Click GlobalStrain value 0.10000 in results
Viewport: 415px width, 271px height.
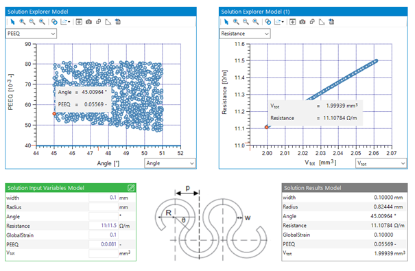click(x=383, y=235)
